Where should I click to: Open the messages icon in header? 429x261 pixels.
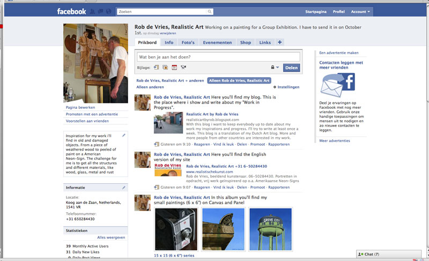click(x=100, y=11)
